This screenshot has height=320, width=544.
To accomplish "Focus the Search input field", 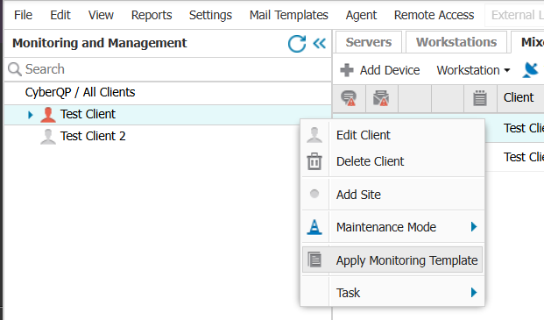I will click(x=168, y=69).
